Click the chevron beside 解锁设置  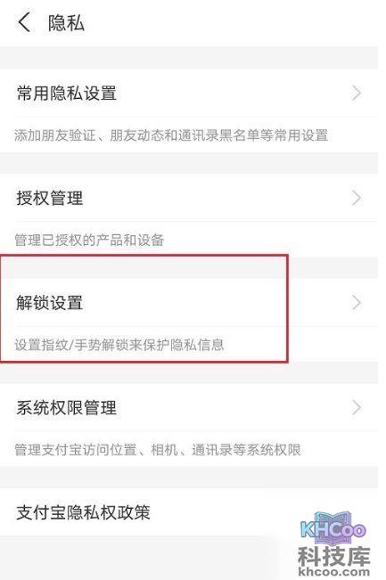coord(356,303)
